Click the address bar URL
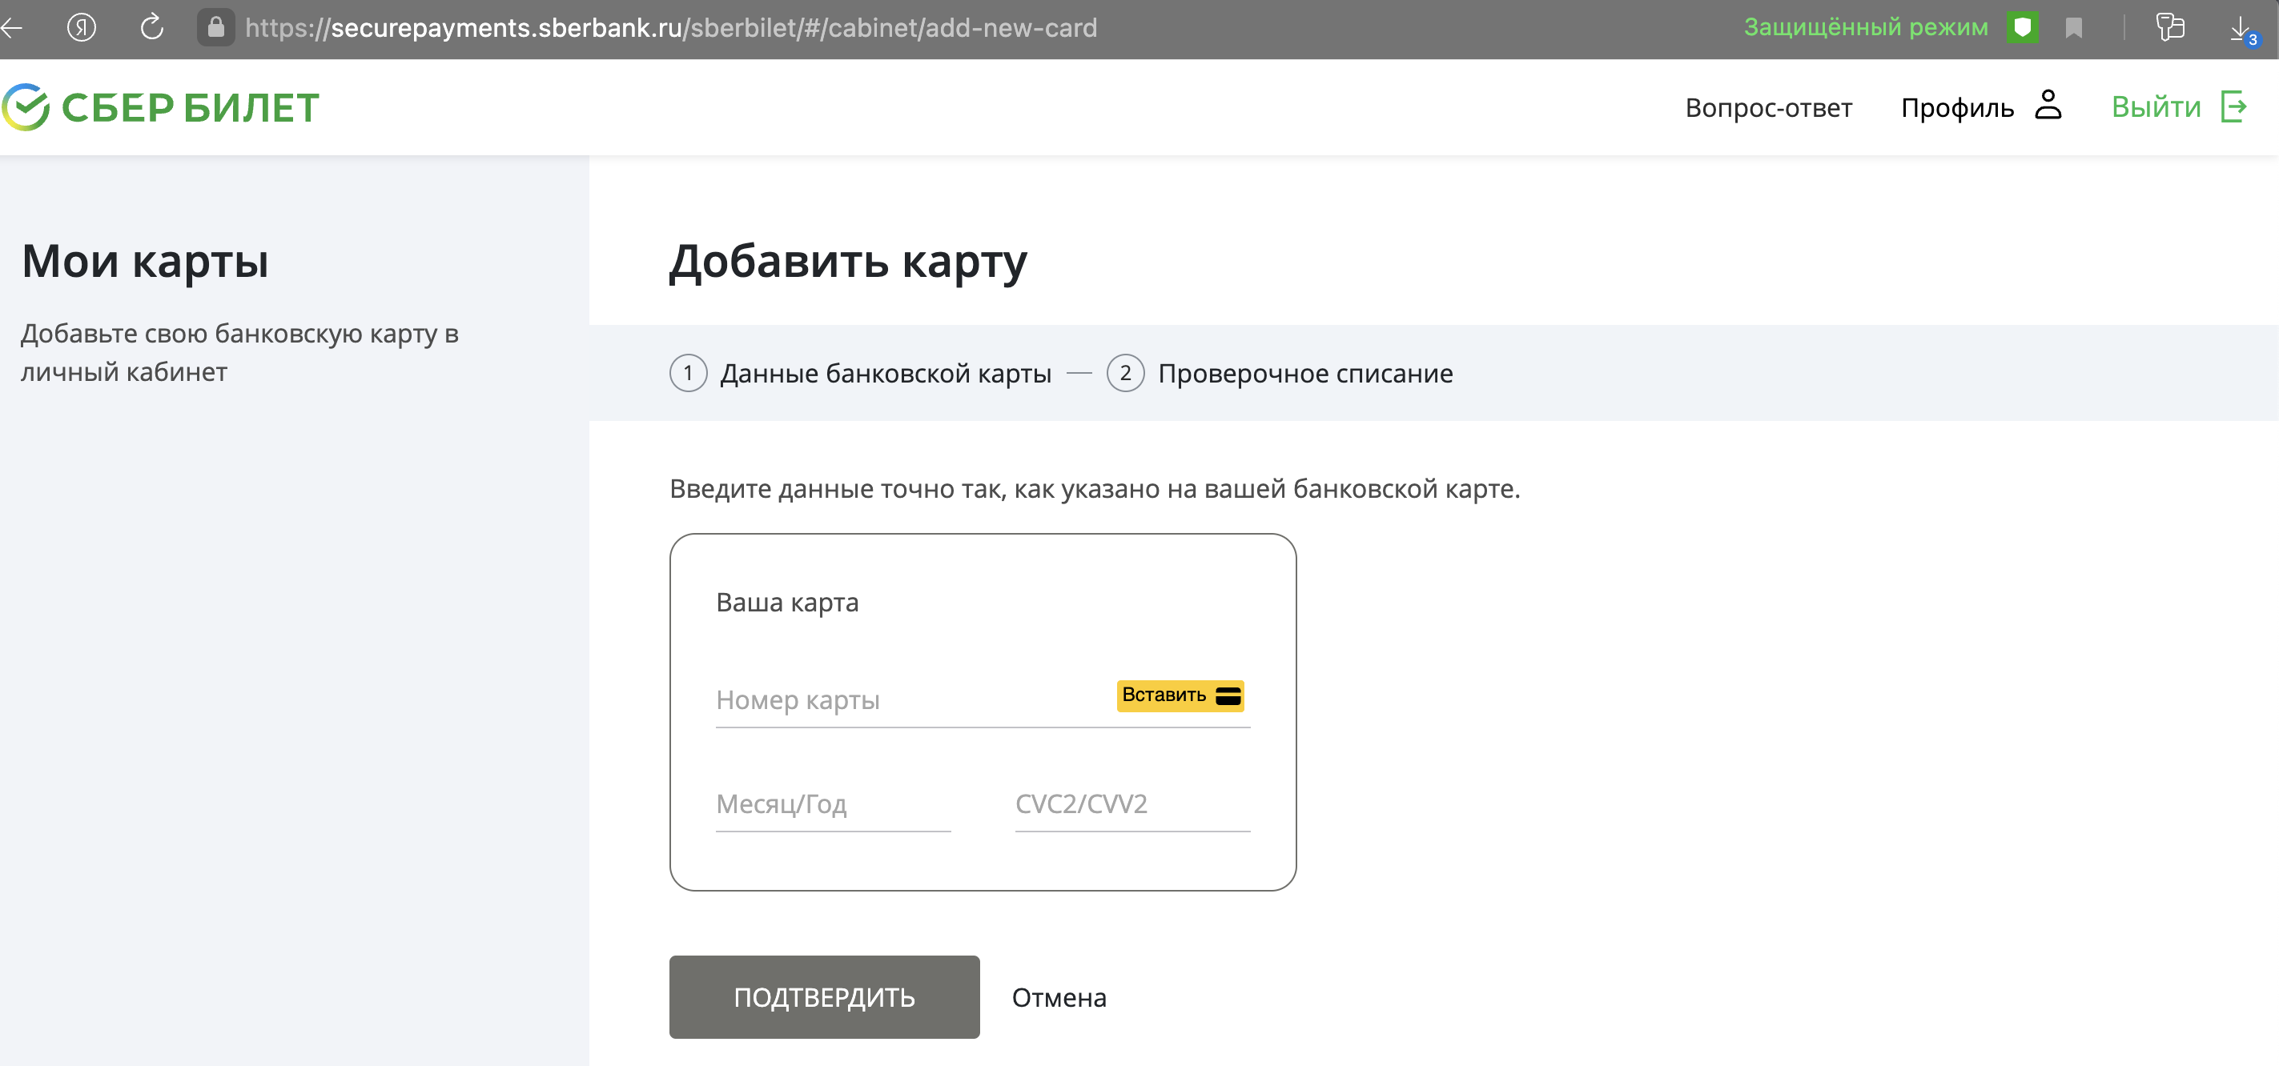Viewport: 2279px width, 1066px height. [x=670, y=28]
